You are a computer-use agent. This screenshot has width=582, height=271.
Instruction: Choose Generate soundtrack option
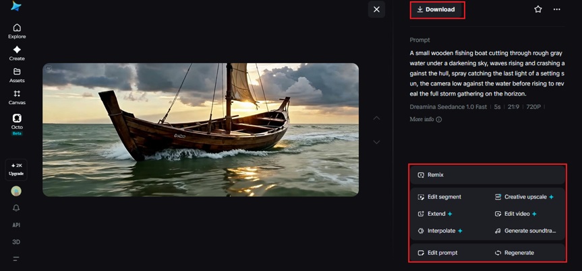[x=525, y=231]
